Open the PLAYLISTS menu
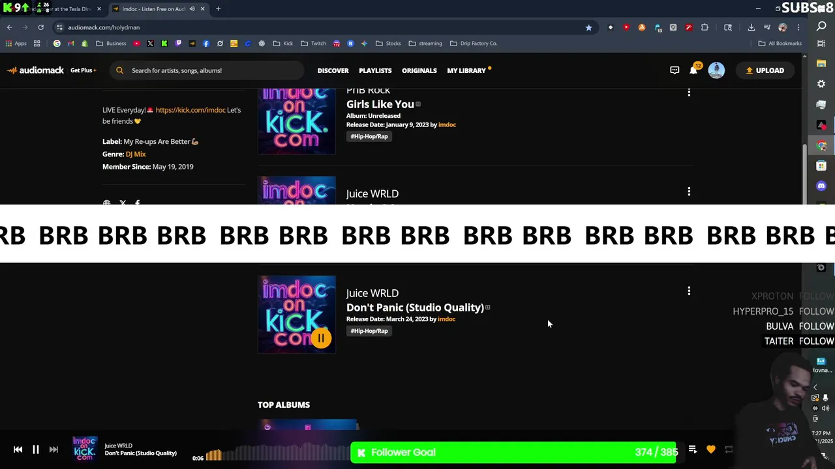The height and width of the screenshot is (469, 835). tap(375, 70)
